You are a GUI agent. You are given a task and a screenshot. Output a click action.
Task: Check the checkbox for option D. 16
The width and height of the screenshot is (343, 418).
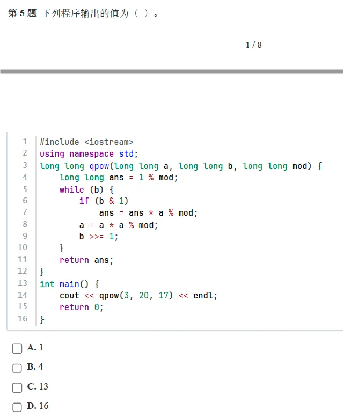[17, 407]
